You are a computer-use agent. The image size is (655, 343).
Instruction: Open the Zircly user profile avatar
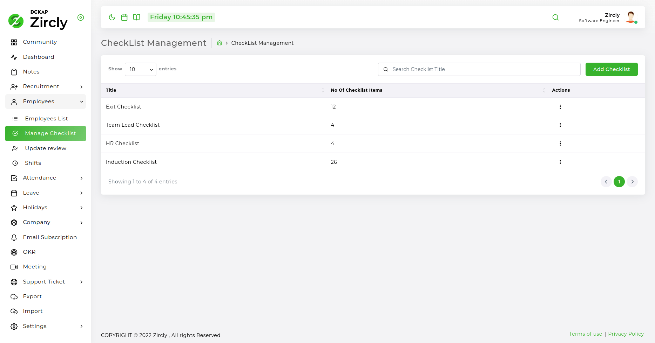tap(631, 17)
